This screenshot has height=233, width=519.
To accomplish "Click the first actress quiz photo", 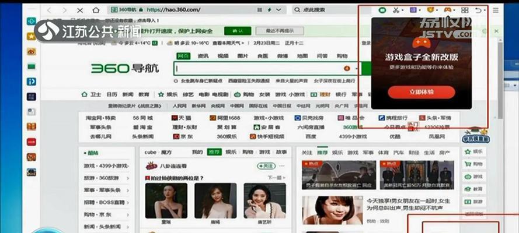I will tap(166, 200).
